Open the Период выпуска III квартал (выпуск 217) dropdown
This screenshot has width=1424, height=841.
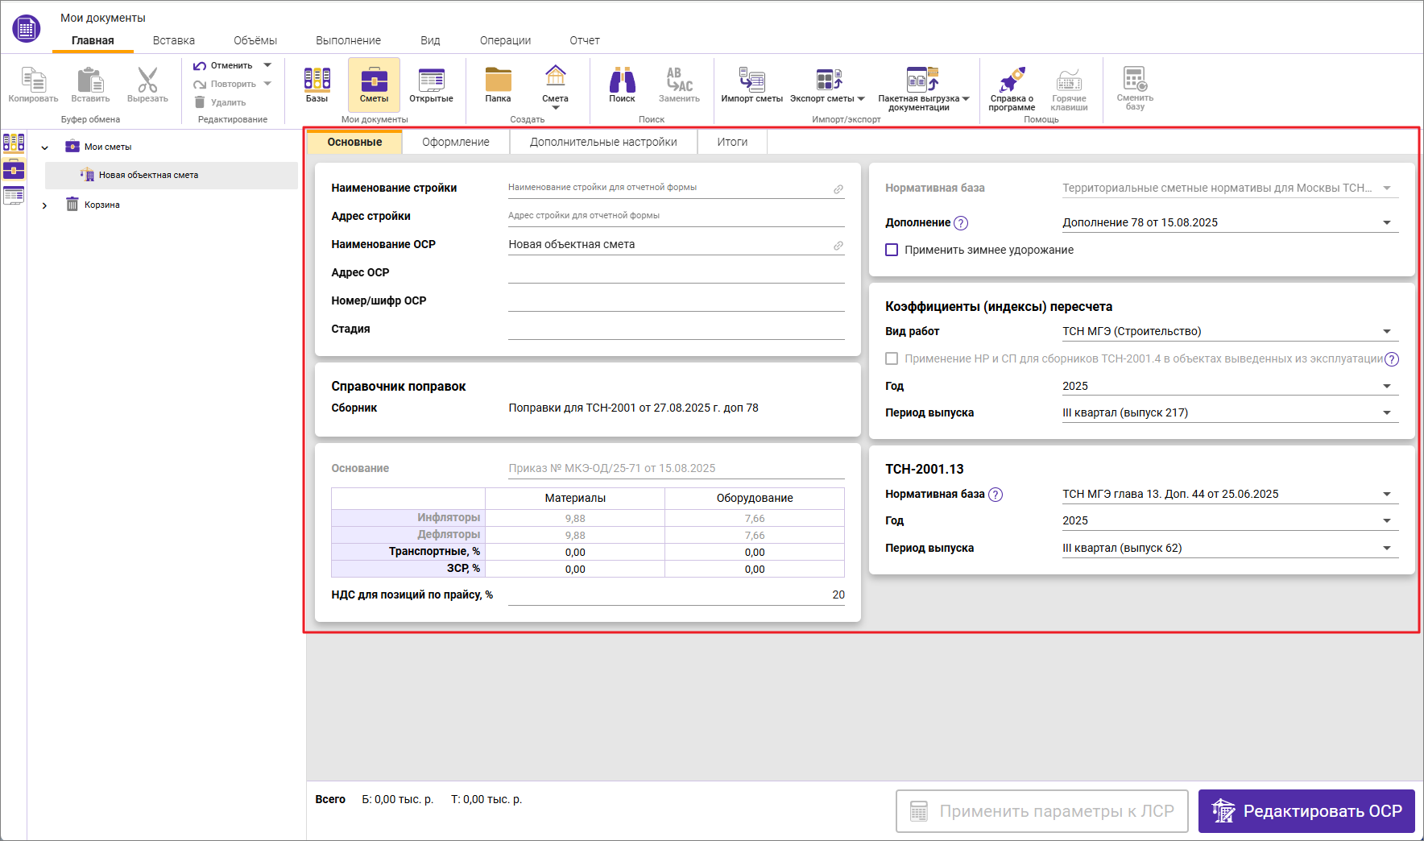pyautogui.click(x=1386, y=412)
